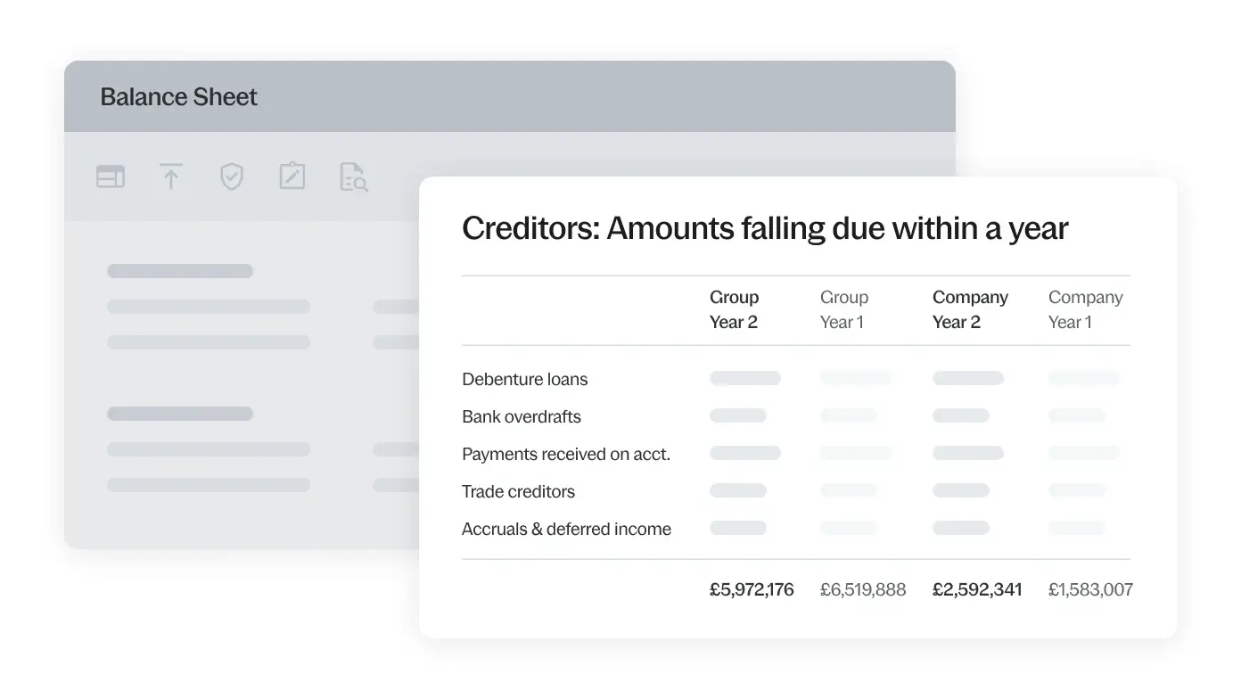
Task: Click the £6,519,888 Group Year 1 total
Action: tap(863, 589)
